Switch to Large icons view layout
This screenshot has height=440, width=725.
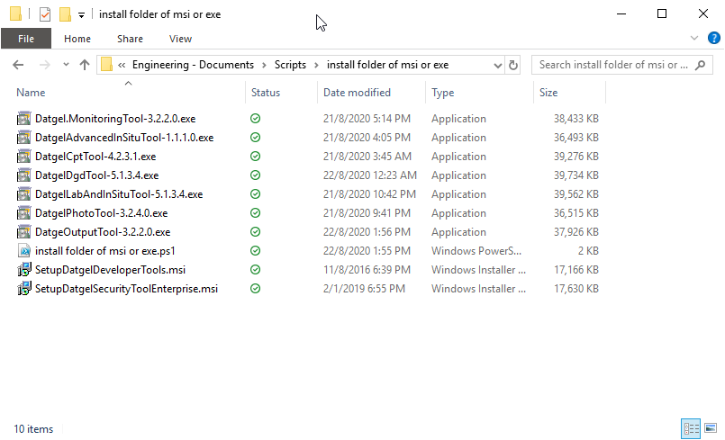(x=711, y=429)
